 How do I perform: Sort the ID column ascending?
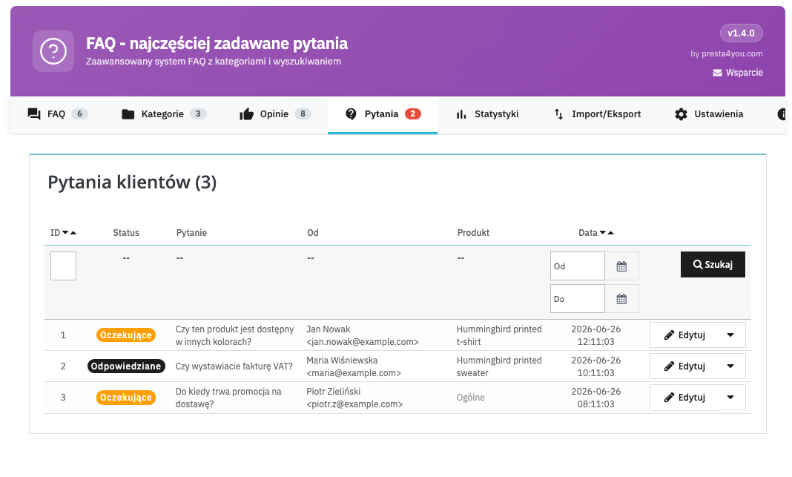(x=73, y=233)
